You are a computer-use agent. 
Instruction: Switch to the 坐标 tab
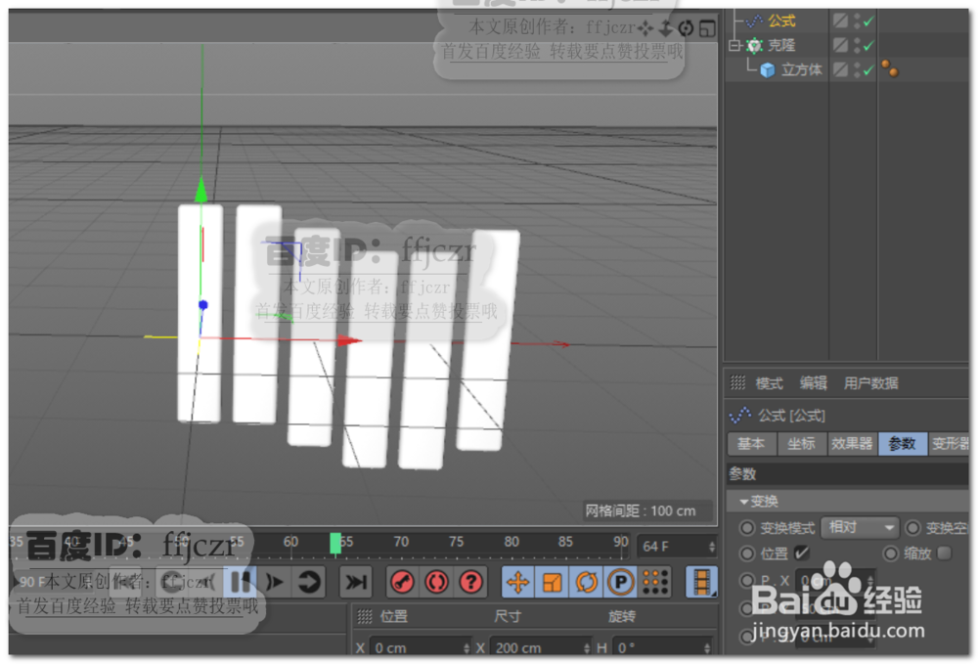pos(802,444)
